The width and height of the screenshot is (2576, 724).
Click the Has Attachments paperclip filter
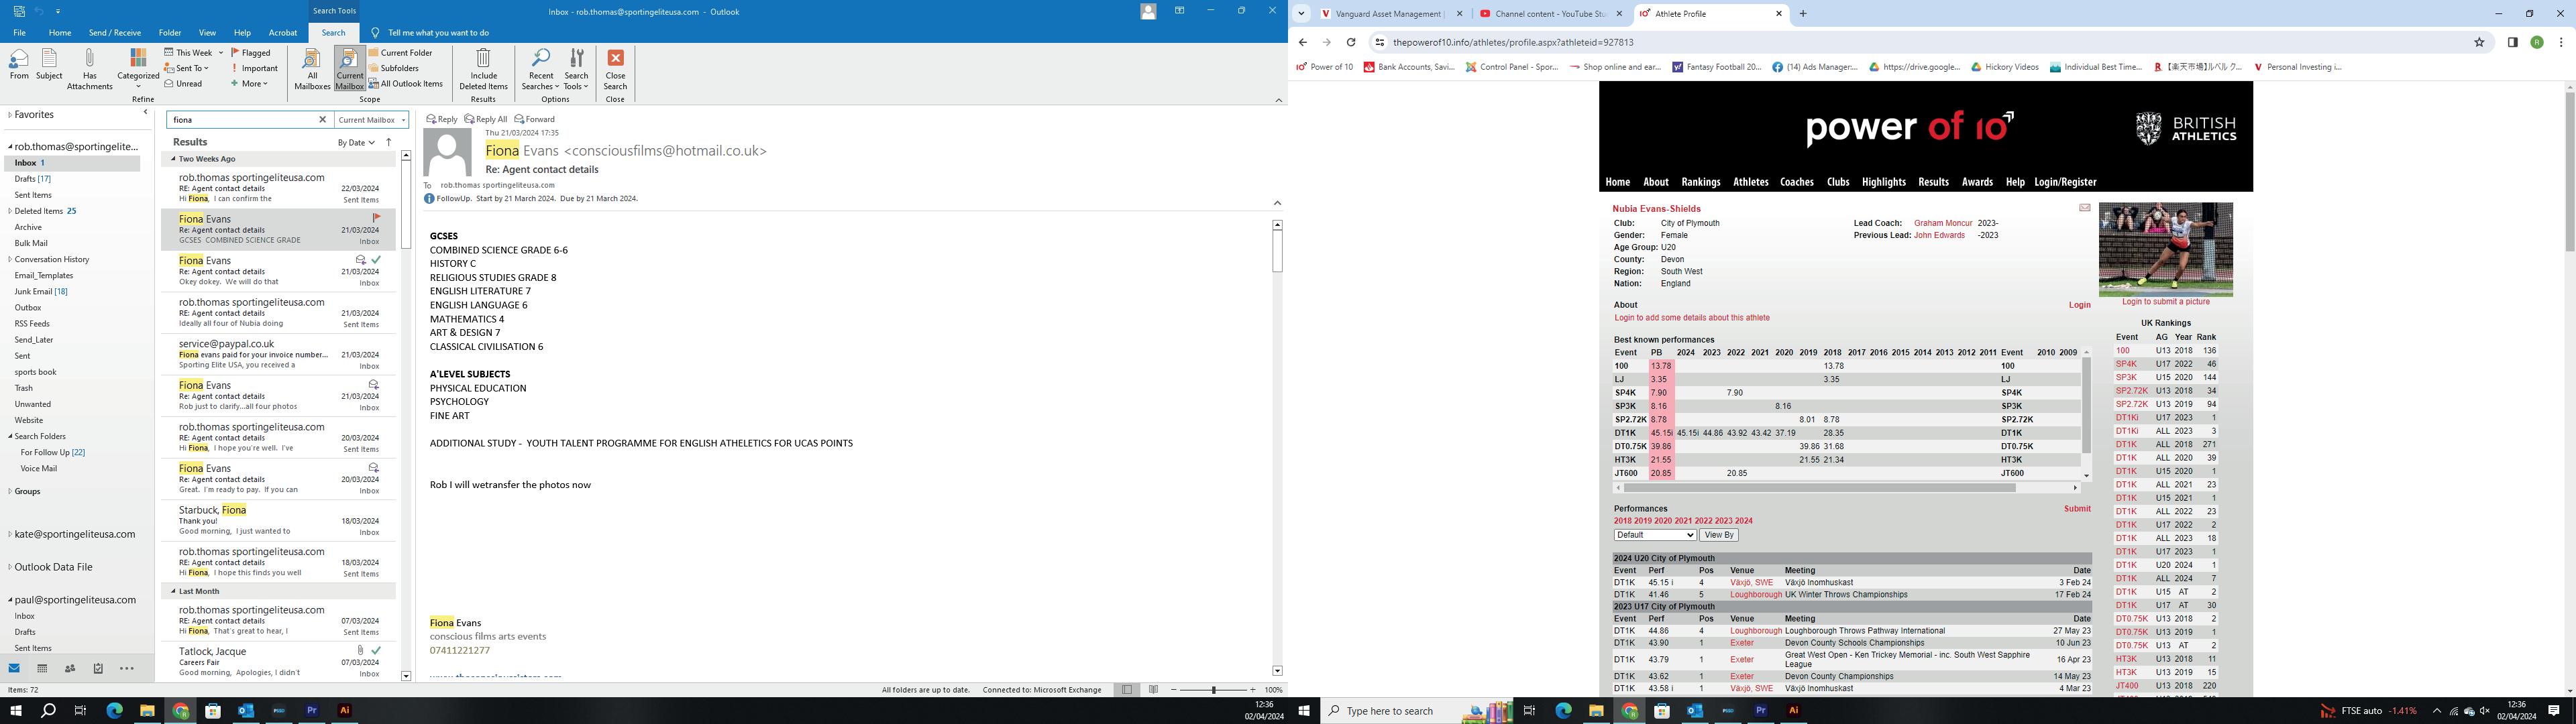[89, 68]
